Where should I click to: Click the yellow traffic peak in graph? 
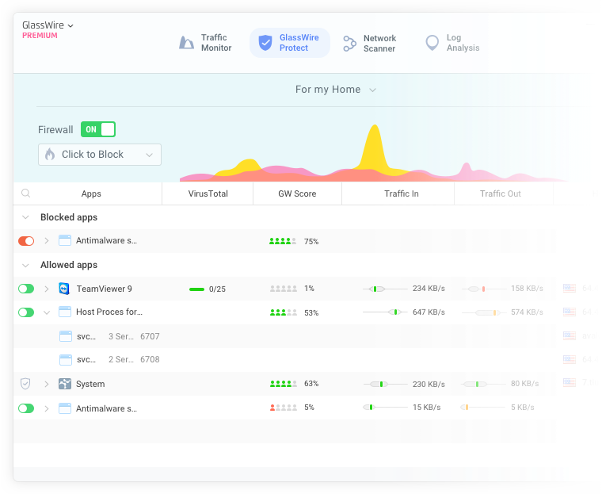point(375,148)
